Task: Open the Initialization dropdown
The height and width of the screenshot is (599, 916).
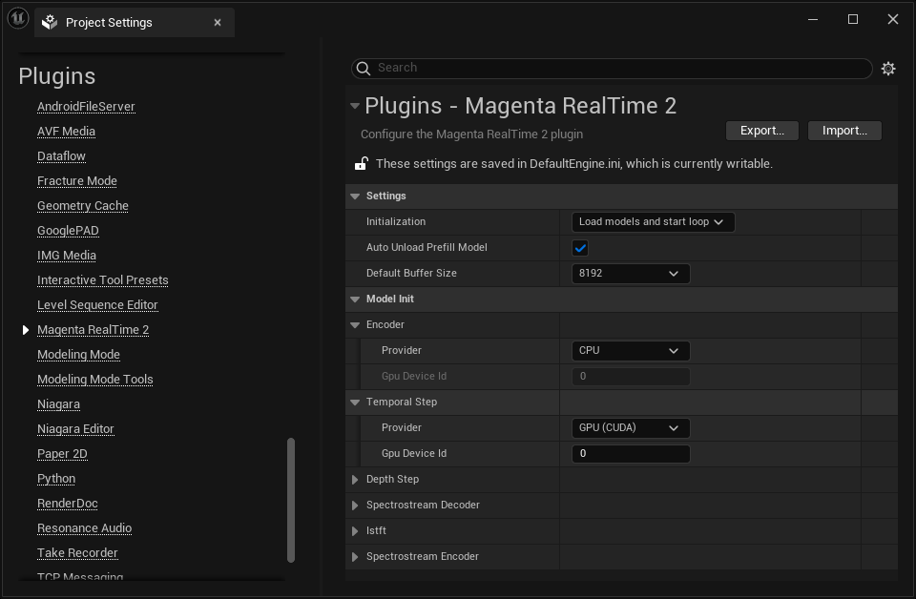Action: click(653, 222)
